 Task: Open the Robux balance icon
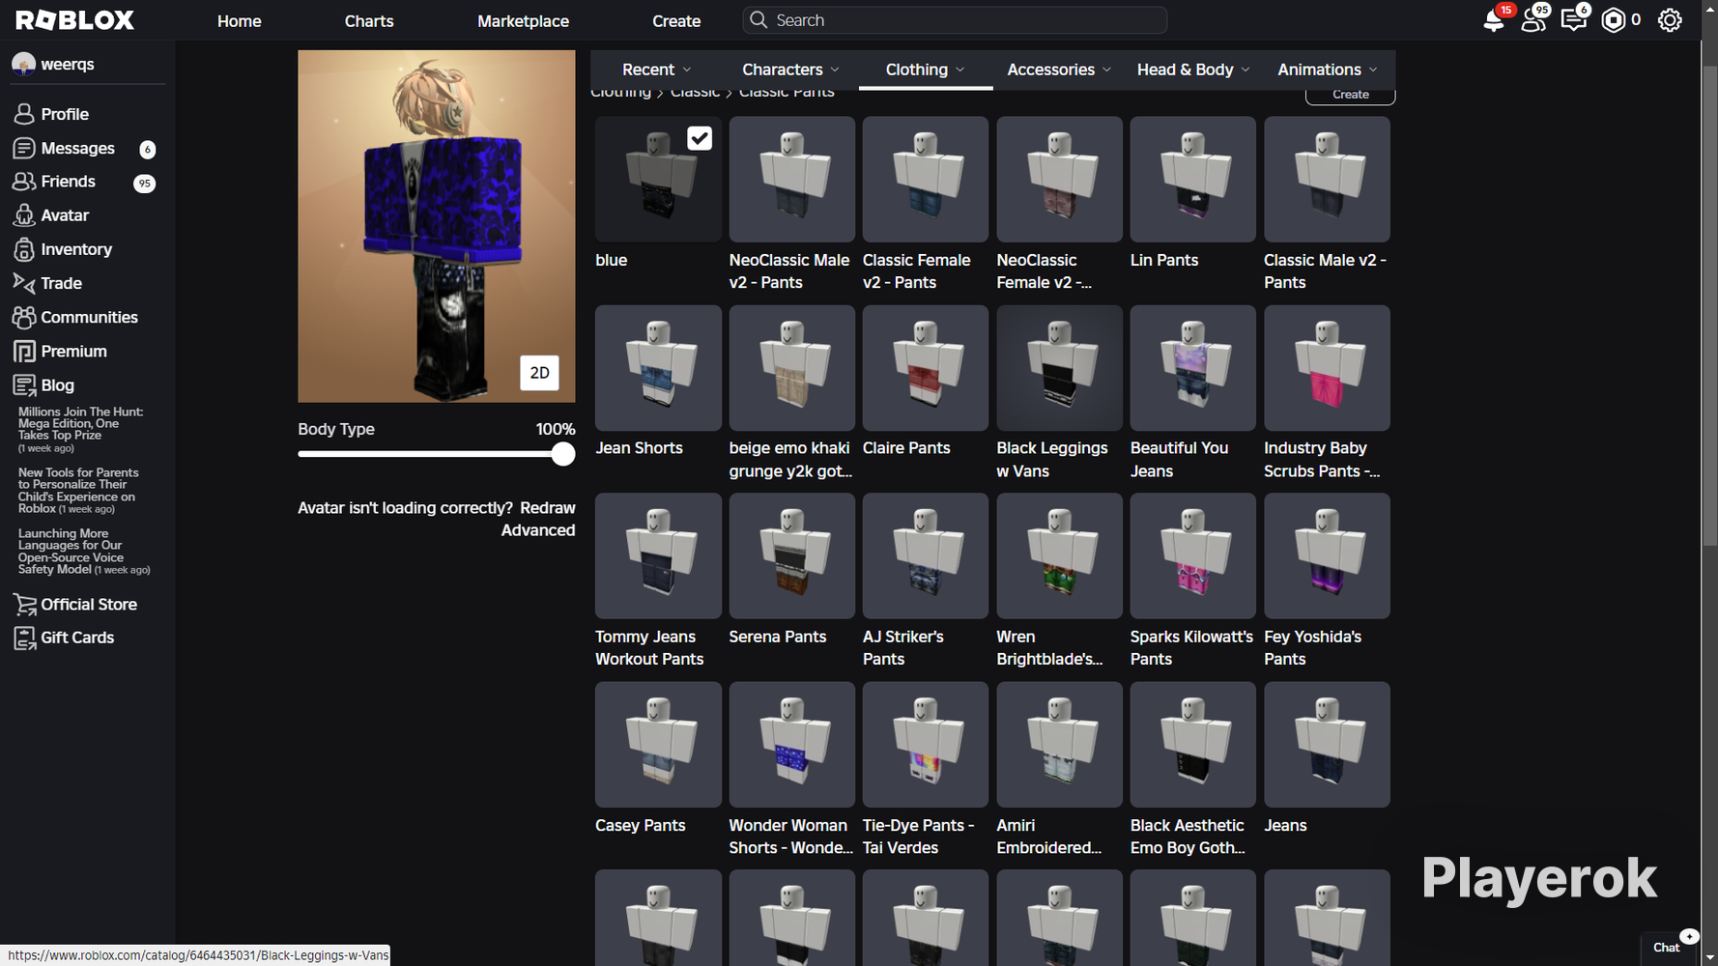pyautogui.click(x=1613, y=20)
